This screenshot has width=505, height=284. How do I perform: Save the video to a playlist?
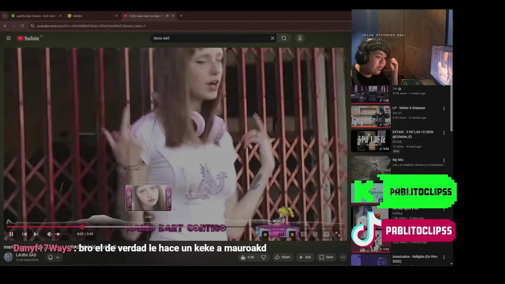tap(326, 257)
